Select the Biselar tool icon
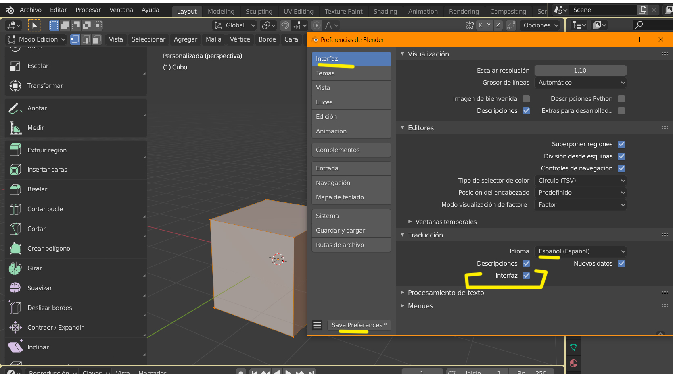 click(15, 189)
